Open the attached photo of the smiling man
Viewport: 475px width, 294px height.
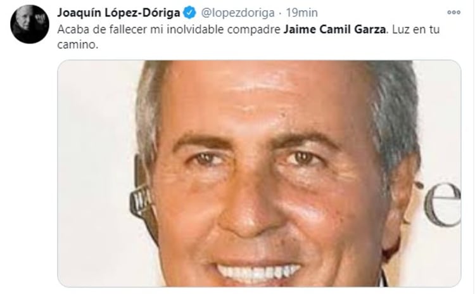pos(259,174)
